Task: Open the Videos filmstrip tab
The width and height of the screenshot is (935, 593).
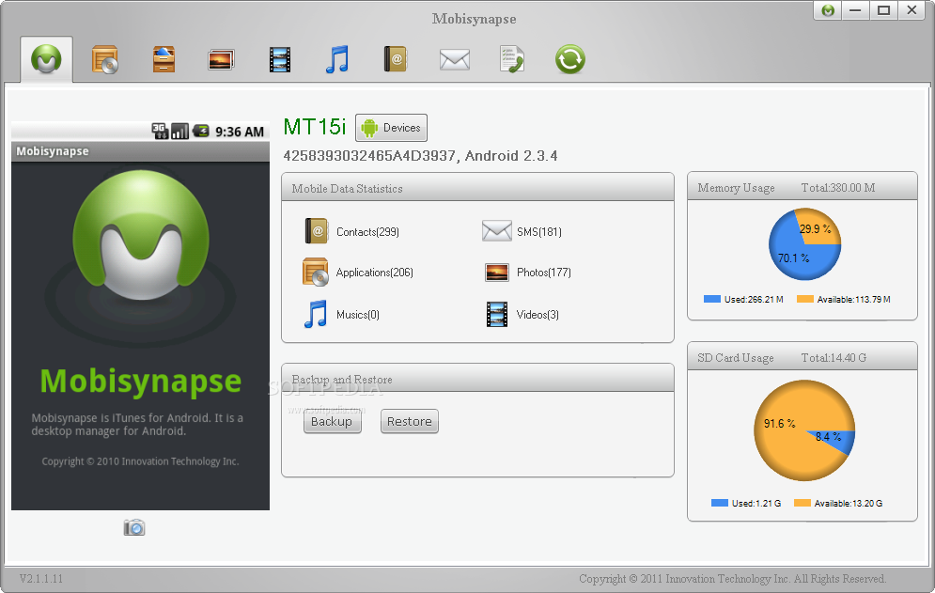Action: coord(279,60)
